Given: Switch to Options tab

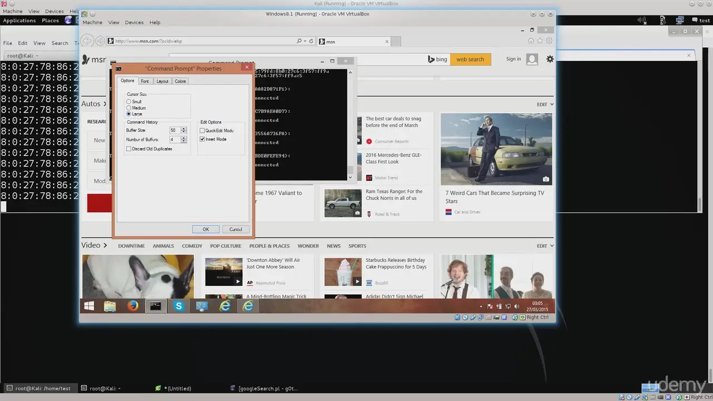Looking at the screenshot, I should click(128, 81).
